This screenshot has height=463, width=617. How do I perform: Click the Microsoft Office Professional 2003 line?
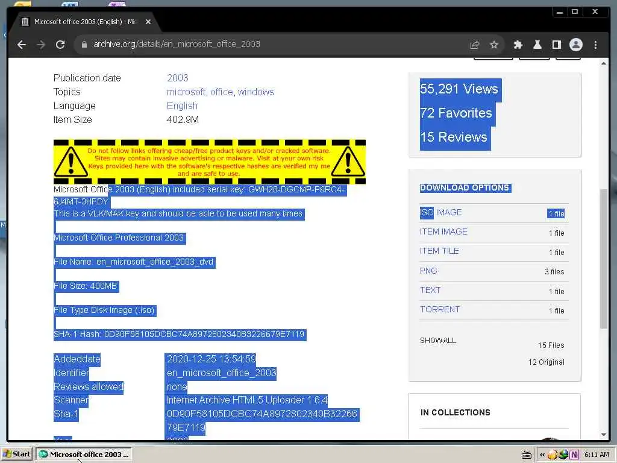click(x=119, y=238)
